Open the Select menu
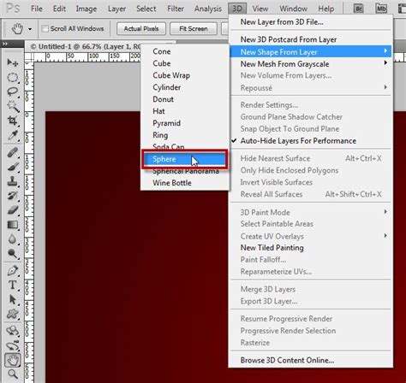Viewport: 406px width, 383px height. coord(146,9)
